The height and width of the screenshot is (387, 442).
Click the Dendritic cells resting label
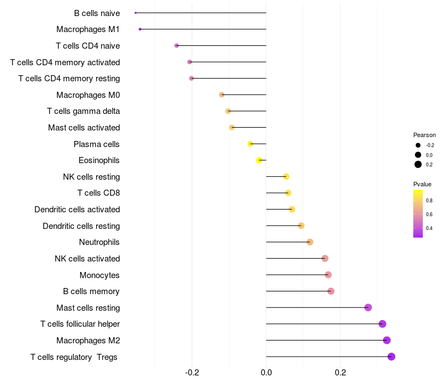pyautogui.click(x=81, y=226)
